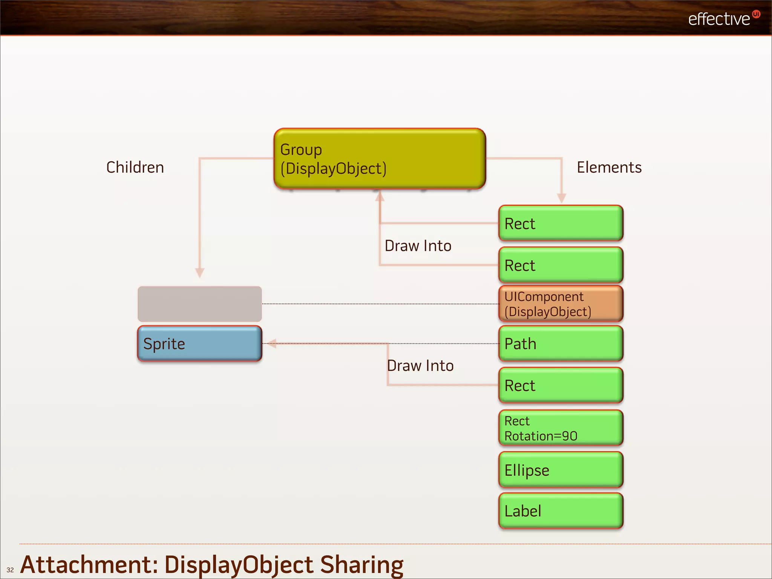Click the red UI badge on logo

click(756, 14)
